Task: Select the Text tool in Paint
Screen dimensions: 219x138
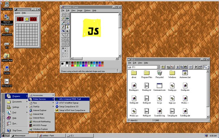Action: point(67,31)
